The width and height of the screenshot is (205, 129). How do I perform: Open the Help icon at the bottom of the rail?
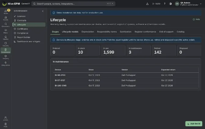pyautogui.click(x=5, y=125)
